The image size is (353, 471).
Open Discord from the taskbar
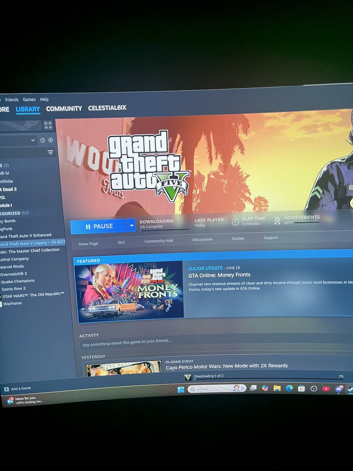[x=339, y=389]
